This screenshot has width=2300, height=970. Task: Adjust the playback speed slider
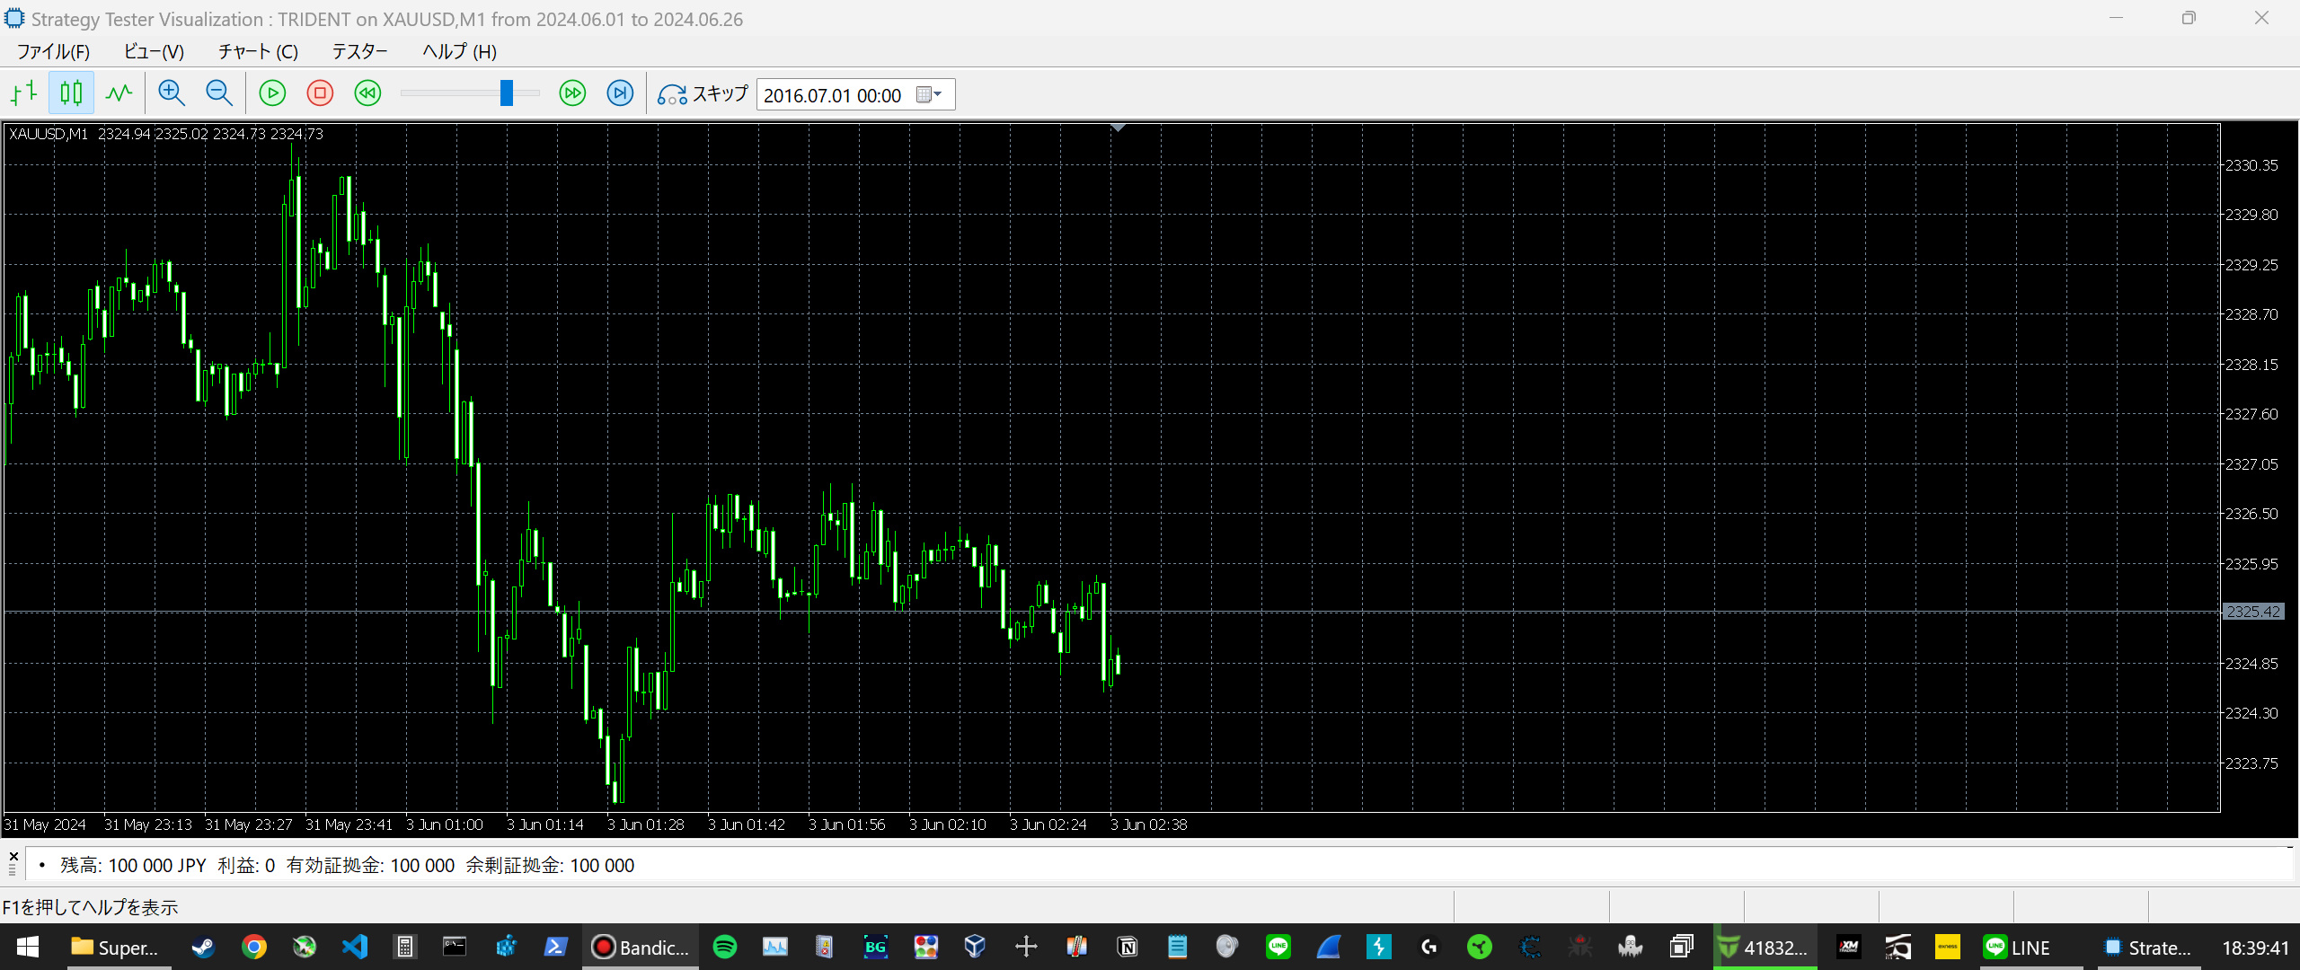click(x=507, y=93)
